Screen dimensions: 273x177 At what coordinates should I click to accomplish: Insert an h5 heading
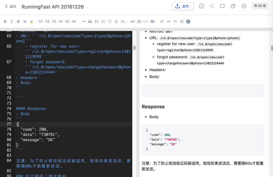coord(67,21)
